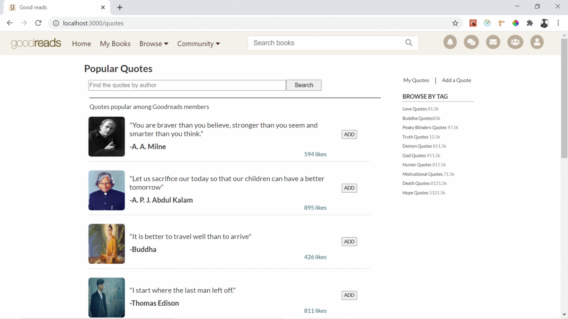The height and width of the screenshot is (319, 568).
Task: Click the 594 likes count
Action: pyautogui.click(x=315, y=154)
